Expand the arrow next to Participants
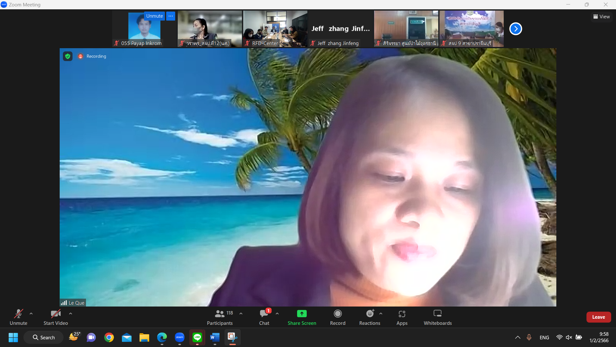 click(241, 314)
